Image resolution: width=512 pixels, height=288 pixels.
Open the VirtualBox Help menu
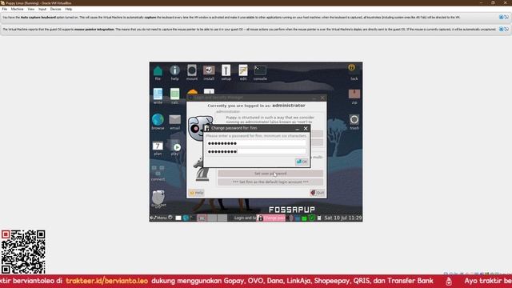point(68,9)
